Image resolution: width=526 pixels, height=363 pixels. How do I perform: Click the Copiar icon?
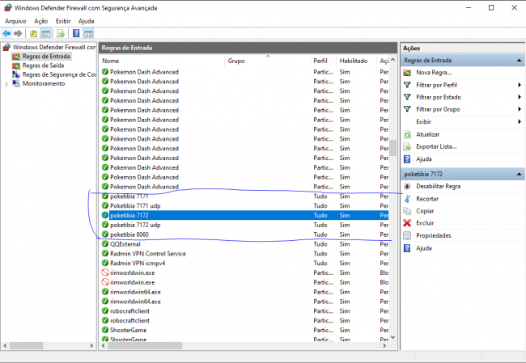point(407,211)
